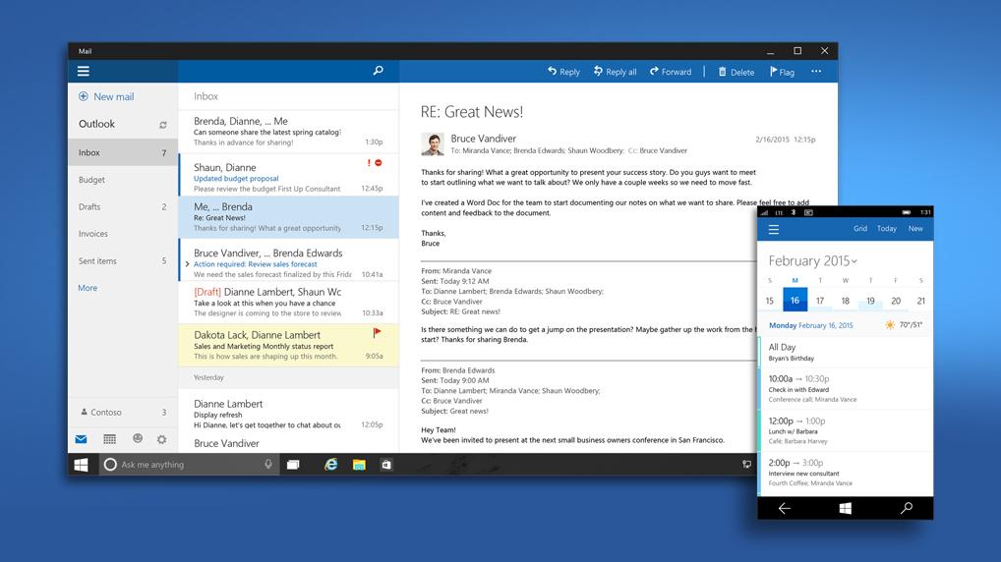
Task: Open the hamburger menu in Mail
Action: pyautogui.click(x=83, y=72)
